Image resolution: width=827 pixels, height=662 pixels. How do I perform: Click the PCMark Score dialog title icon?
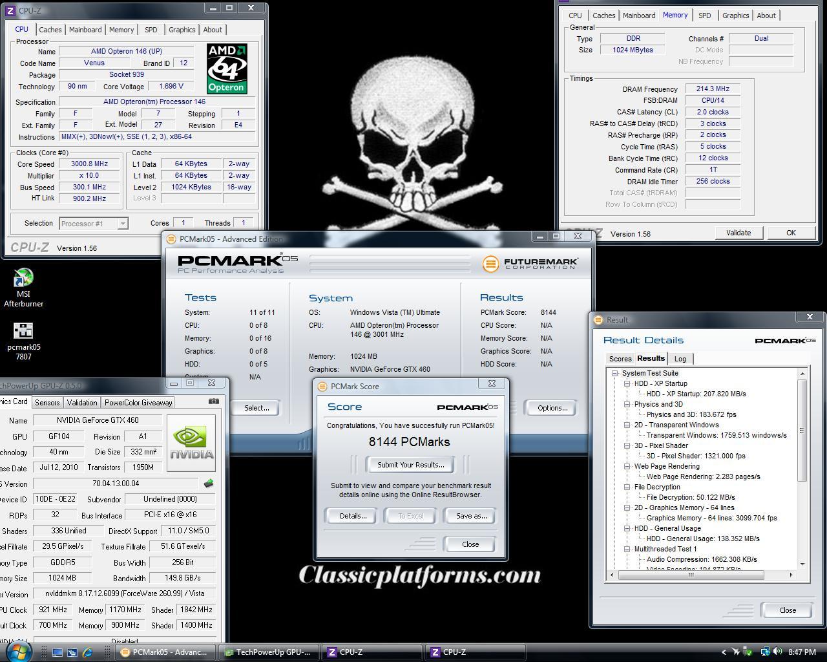[322, 386]
